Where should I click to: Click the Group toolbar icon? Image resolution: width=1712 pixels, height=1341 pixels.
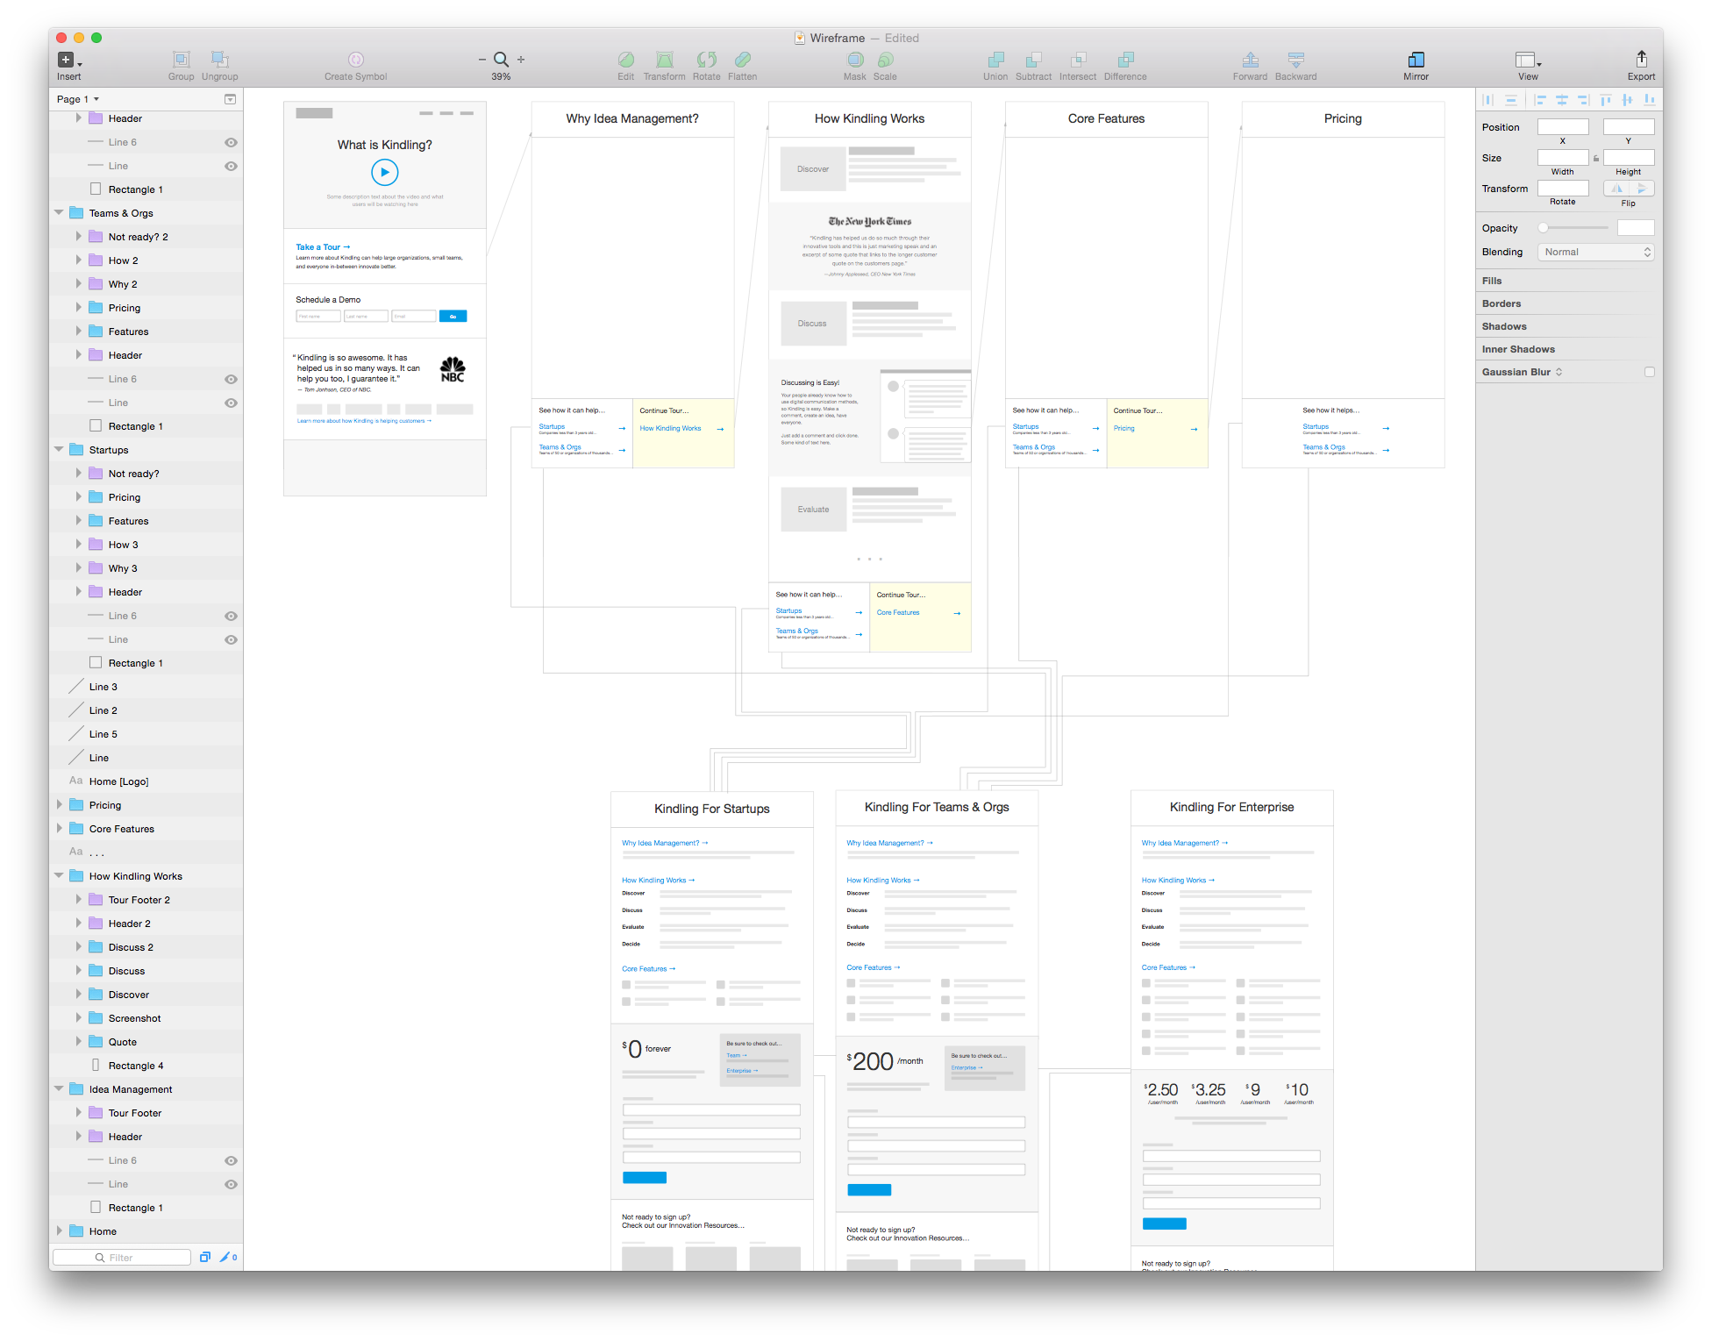click(x=181, y=59)
